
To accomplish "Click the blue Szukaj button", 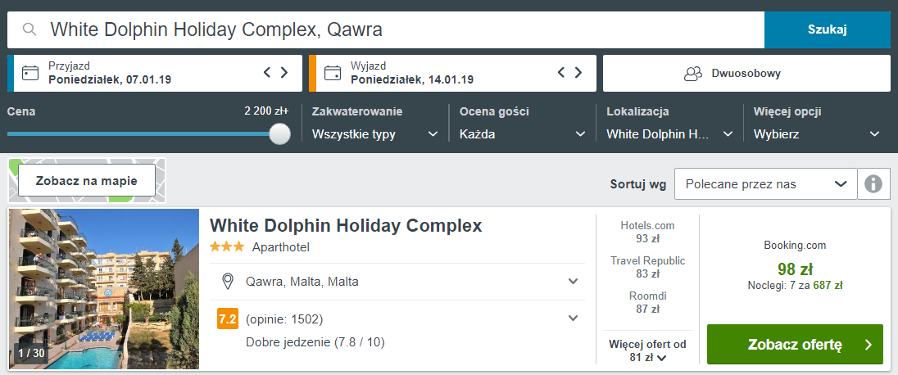I will (x=827, y=29).
